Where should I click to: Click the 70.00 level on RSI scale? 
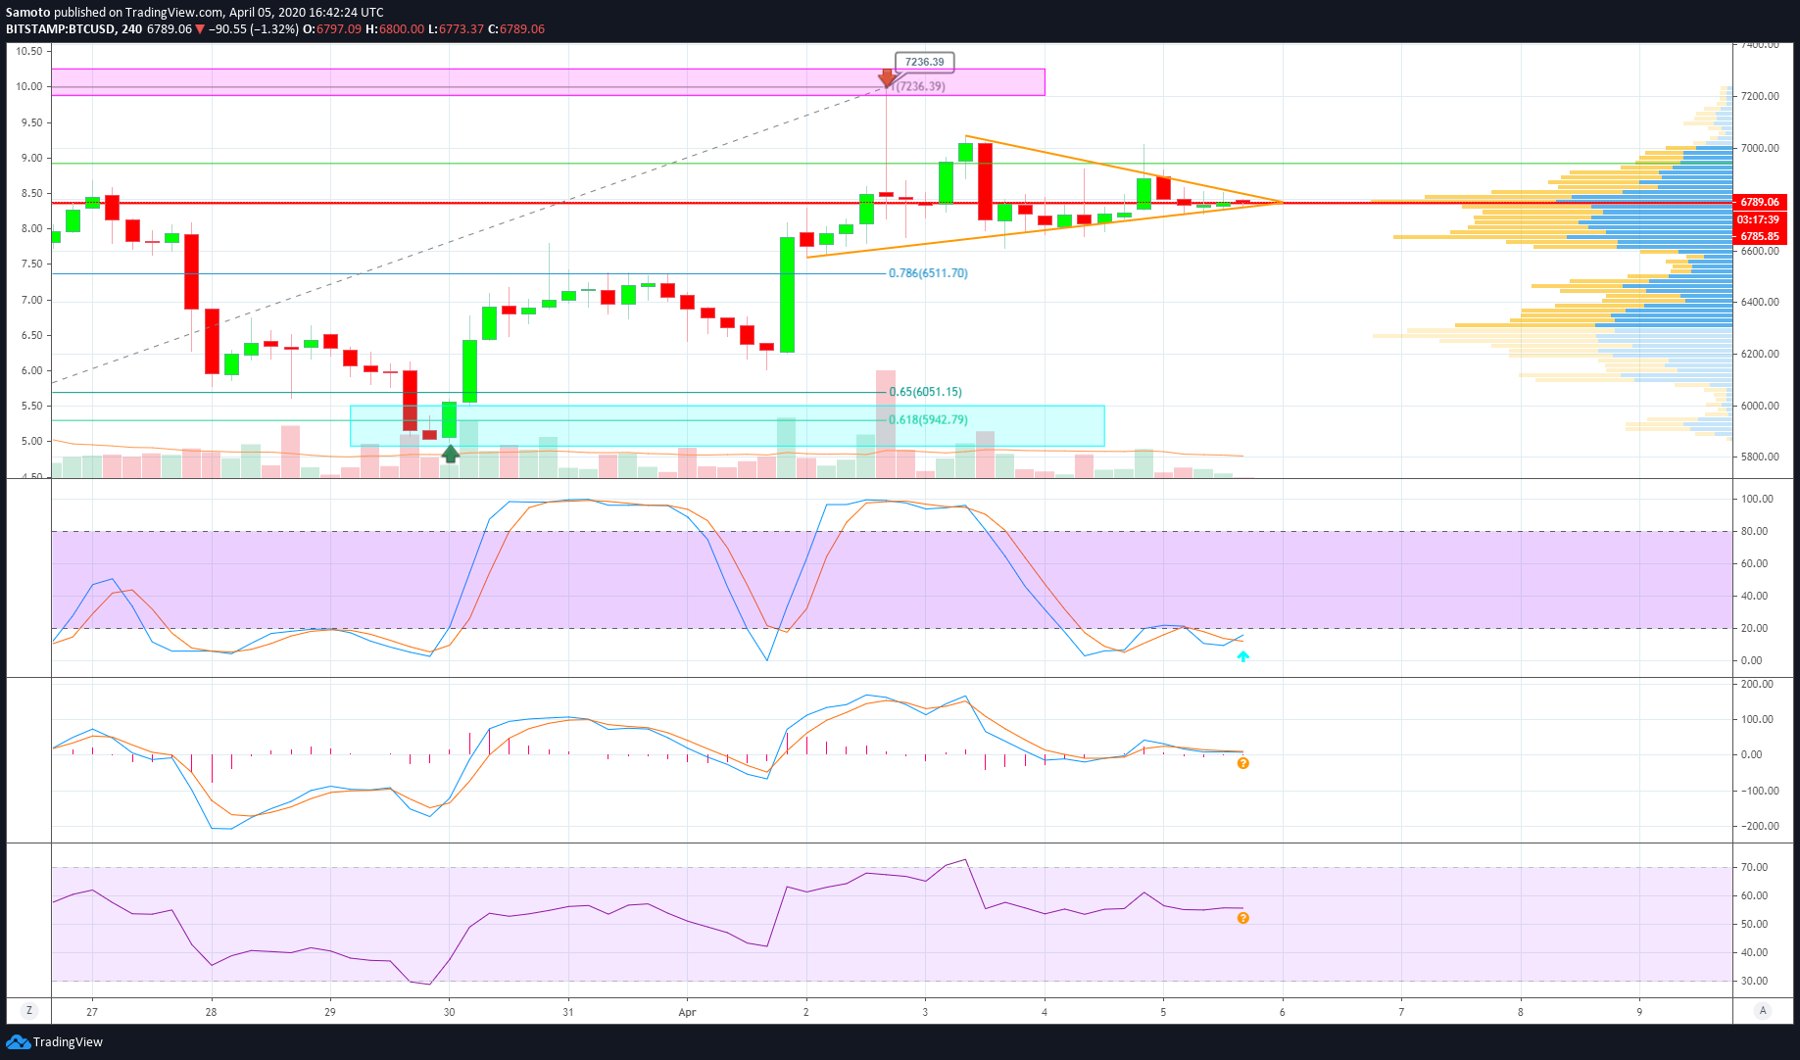[x=1754, y=867]
